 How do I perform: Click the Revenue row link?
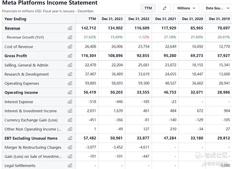pyautogui.click(x=13, y=28)
